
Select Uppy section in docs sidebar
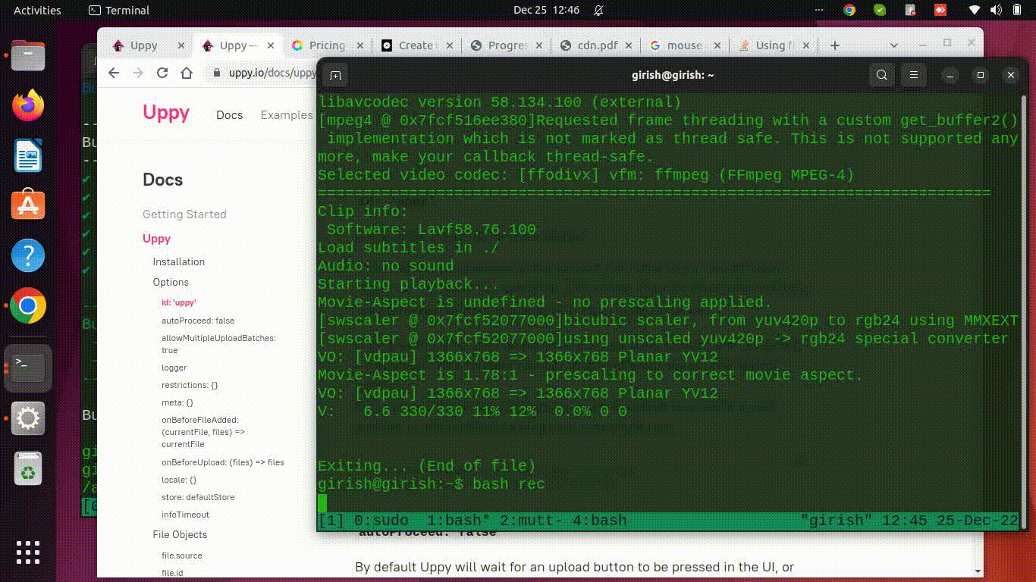[156, 239]
